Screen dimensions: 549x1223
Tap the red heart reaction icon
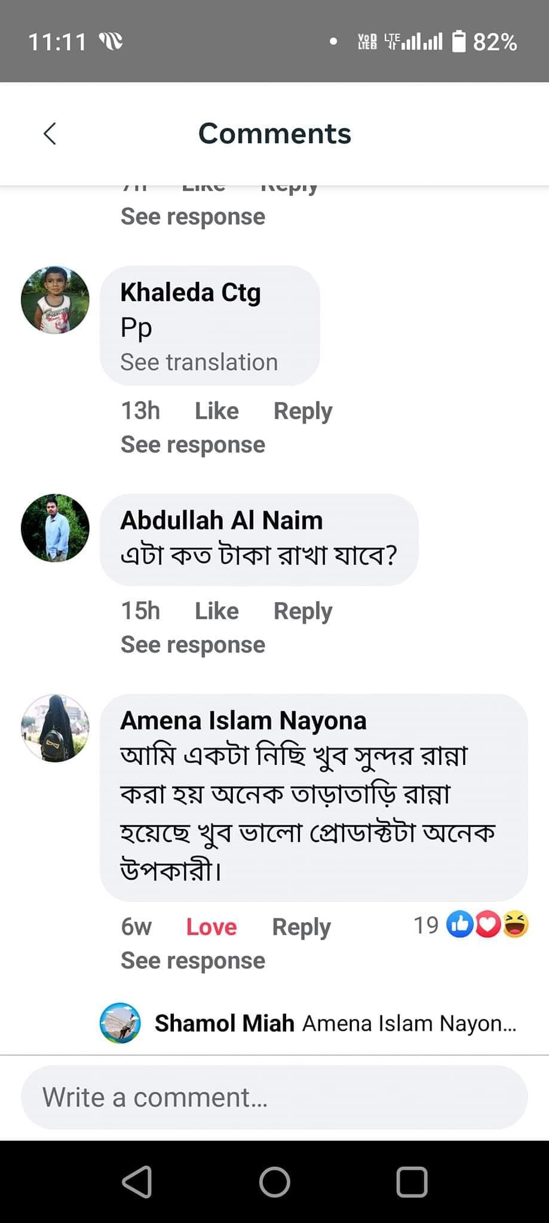(487, 924)
